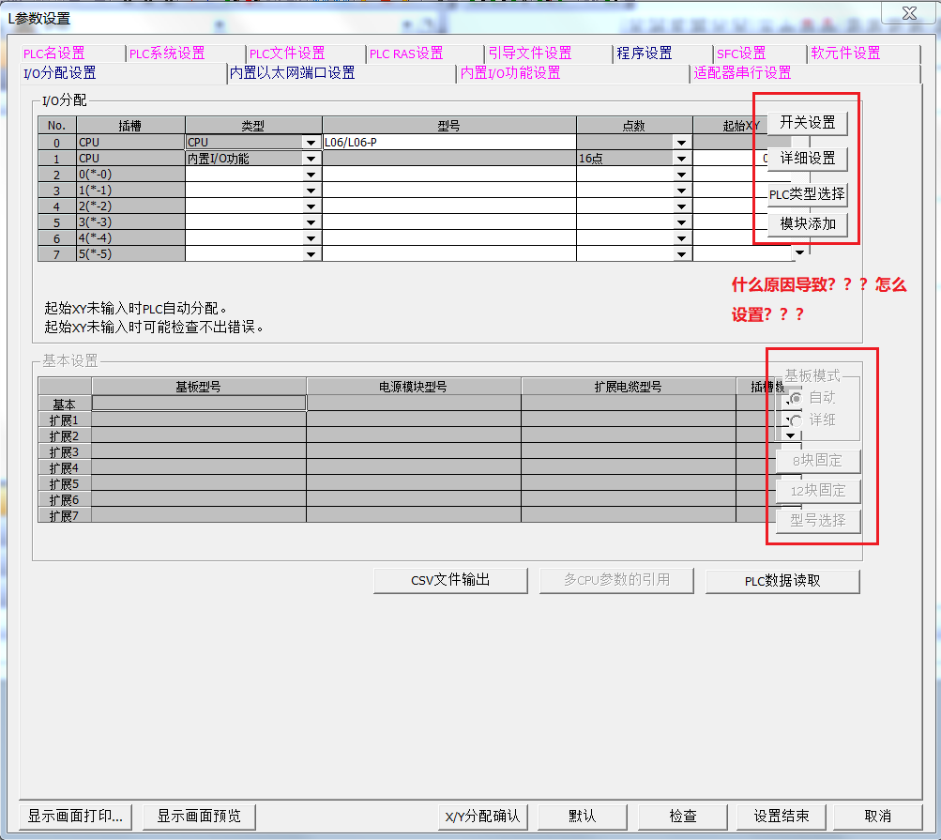The image size is (941, 840).
Task: Switch to the PLC系统设置 tab
Action: (167, 53)
